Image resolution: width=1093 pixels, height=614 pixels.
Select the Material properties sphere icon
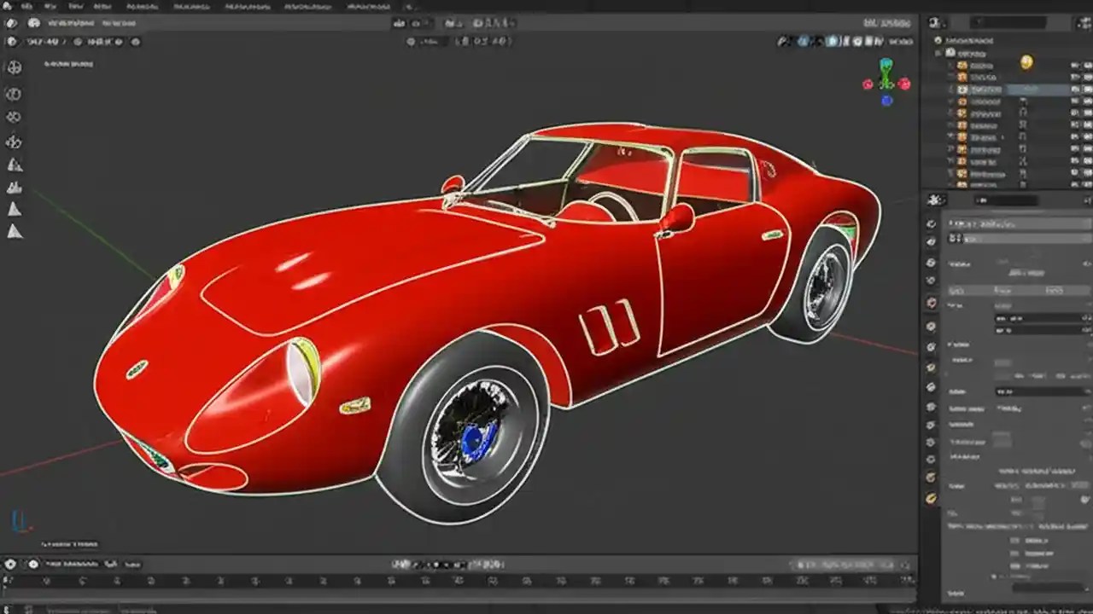pos(932,499)
